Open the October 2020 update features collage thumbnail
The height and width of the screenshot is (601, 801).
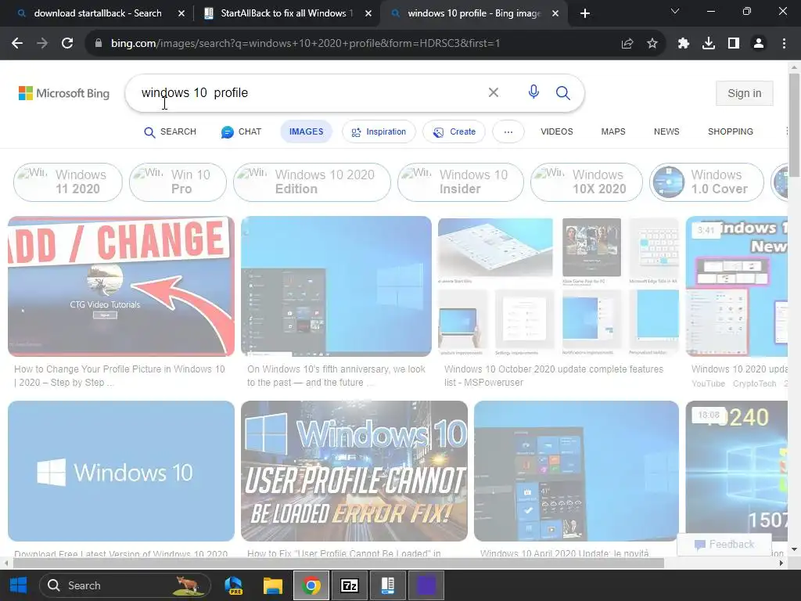coord(559,286)
